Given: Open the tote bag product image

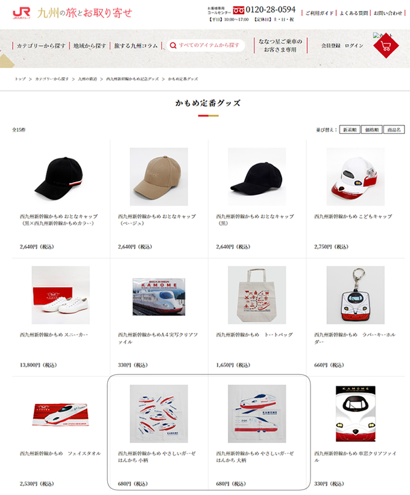Looking at the screenshot, I should click(257, 295).
